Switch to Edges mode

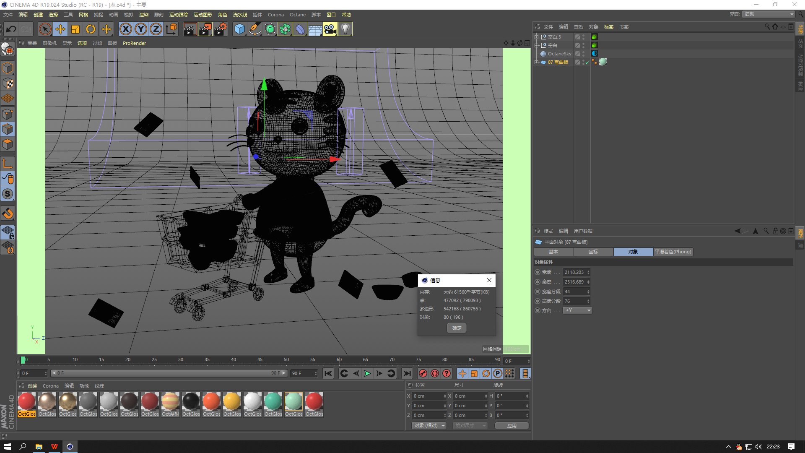[8, 129]
